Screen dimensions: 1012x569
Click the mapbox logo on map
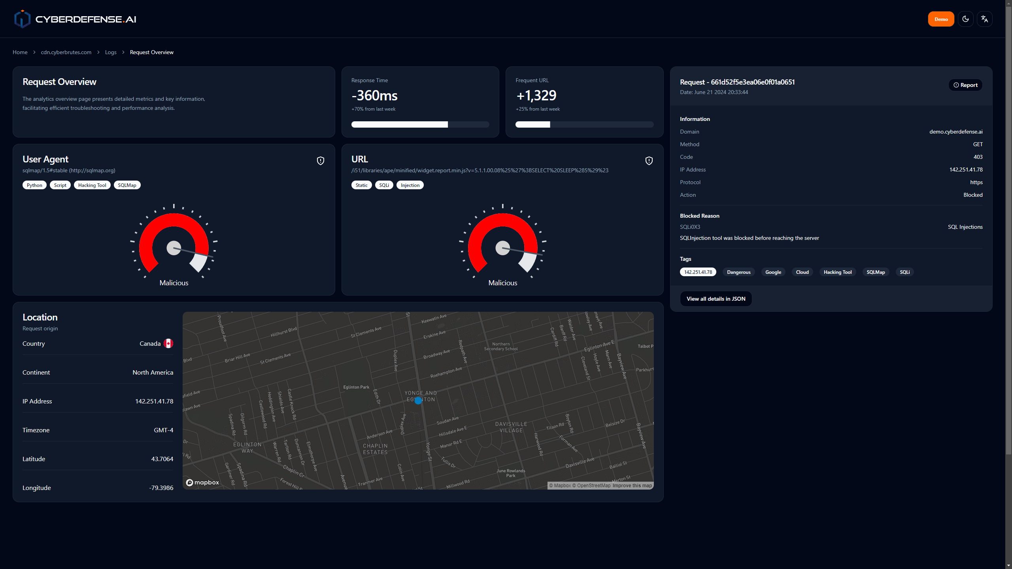pos(202,482)
